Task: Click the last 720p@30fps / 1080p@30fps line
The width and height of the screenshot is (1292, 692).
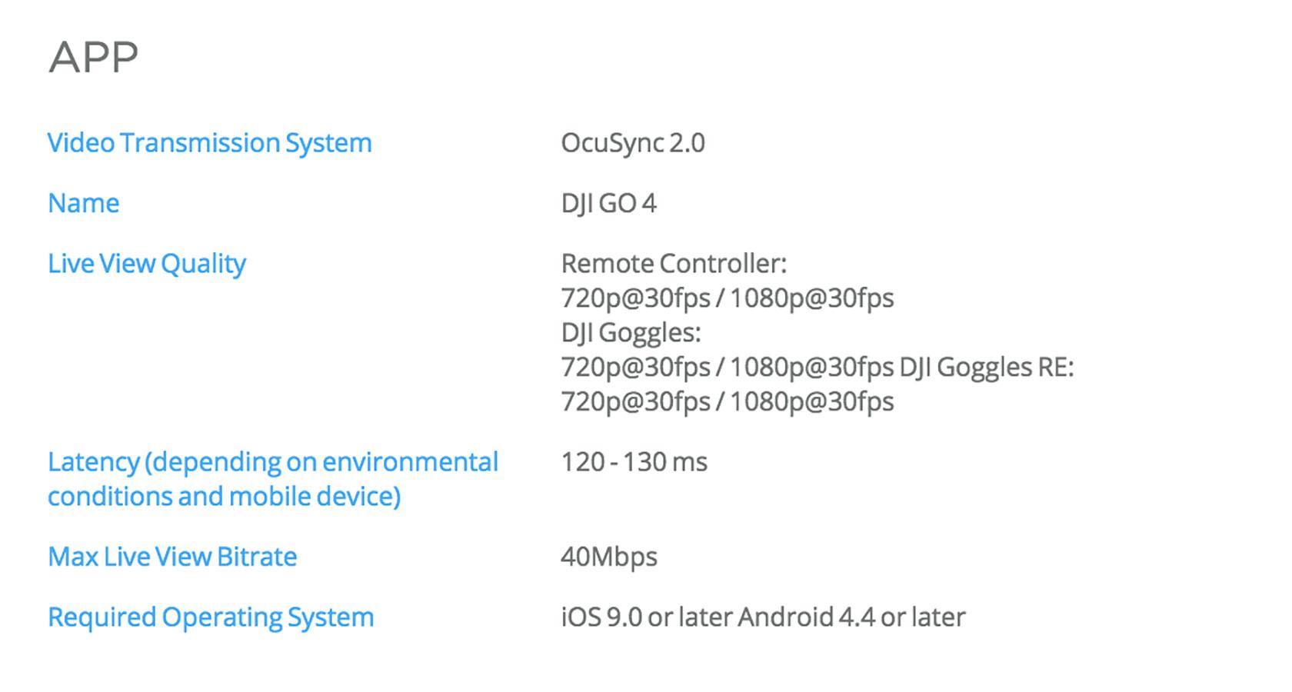Action: pyautogui.click(x=727, y=402)
